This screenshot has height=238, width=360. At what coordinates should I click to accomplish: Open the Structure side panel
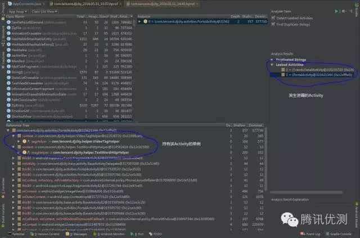point(3,35)
